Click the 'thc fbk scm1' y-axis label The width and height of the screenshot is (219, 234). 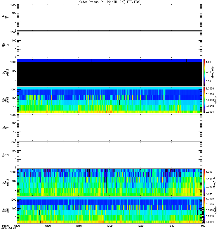point(6,210)
